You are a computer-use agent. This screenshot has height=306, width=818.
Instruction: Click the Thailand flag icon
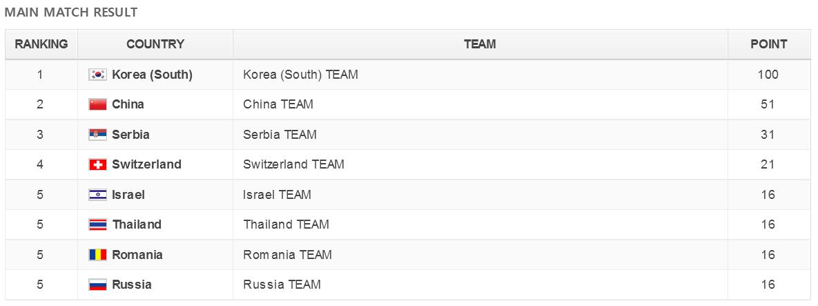coord(97,224)
